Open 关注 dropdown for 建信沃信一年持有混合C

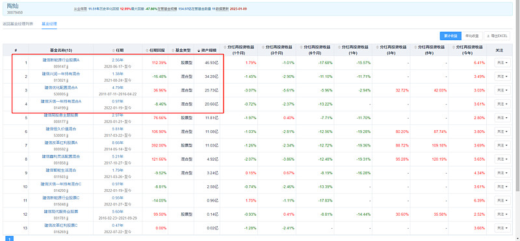[502, 187]
